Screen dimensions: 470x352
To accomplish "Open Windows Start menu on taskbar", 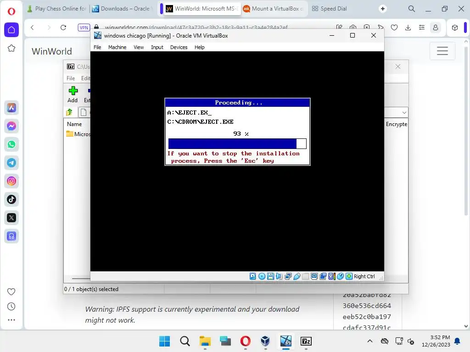I will coord(165,341).
